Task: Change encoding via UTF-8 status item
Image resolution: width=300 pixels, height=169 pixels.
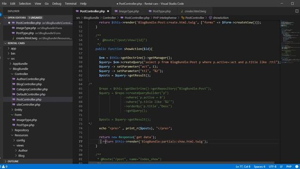Action: coord(272,167)
